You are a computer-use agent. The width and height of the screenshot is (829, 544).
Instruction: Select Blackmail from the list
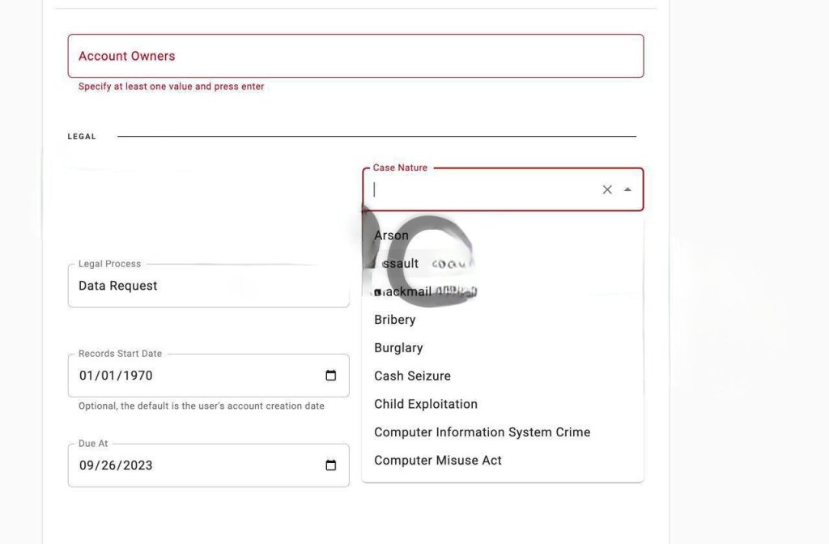click(x=403, y=291)
